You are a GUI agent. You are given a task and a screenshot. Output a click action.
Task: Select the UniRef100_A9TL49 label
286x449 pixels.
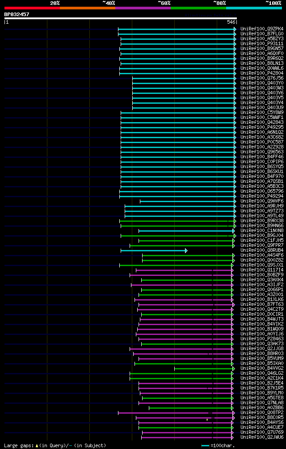(x=262, y=216)
